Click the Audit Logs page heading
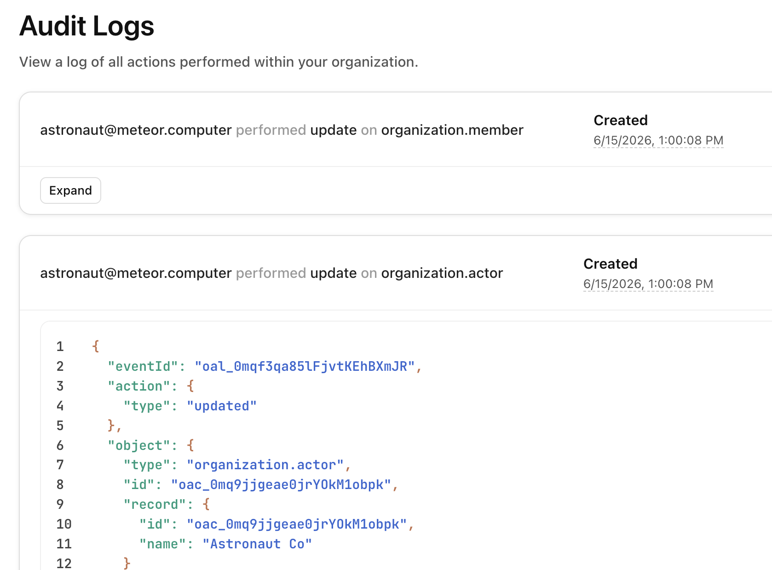 87,26
